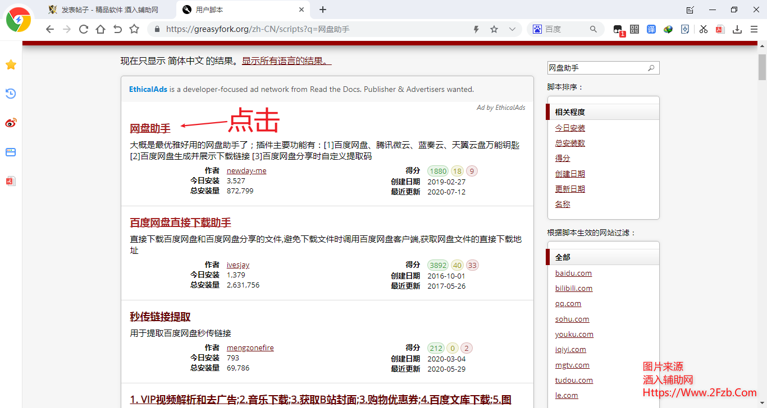Open the Weibo sidebar icon

pos(10,123)
